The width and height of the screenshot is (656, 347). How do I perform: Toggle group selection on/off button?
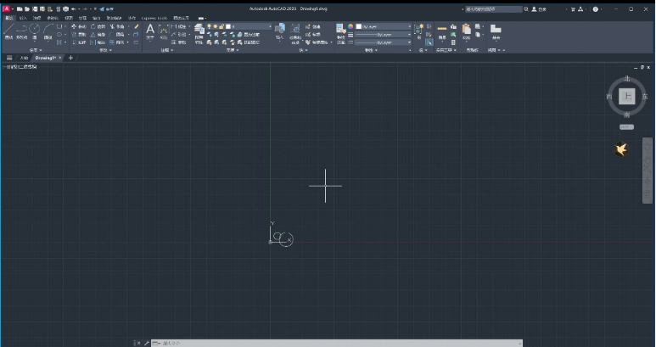(429, 42)
